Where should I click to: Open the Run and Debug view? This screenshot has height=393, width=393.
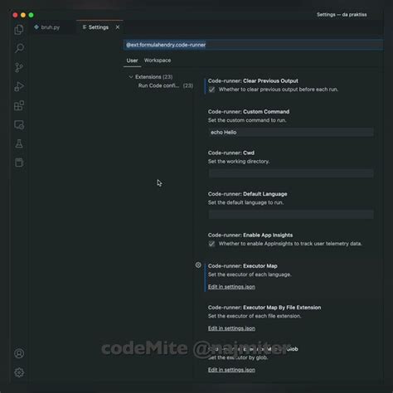click(x=19, y=86)
